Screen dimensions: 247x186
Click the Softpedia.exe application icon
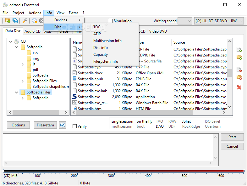point(74,97)
